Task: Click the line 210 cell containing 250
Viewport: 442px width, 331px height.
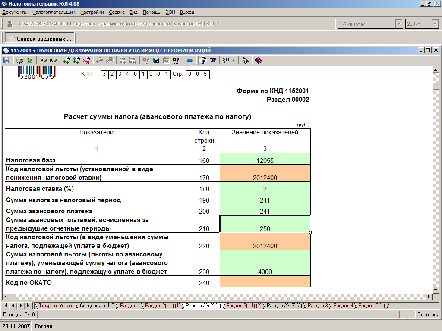Action: coord(265,224)
